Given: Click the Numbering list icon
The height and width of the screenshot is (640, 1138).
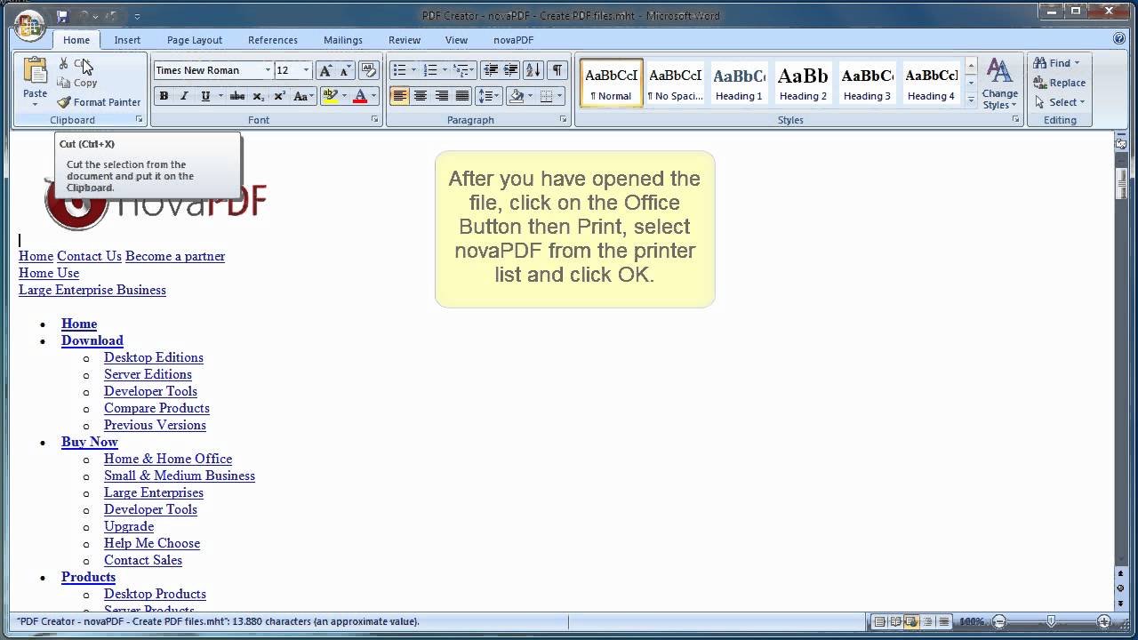Looking at the screenshot, I should [430, 70].
